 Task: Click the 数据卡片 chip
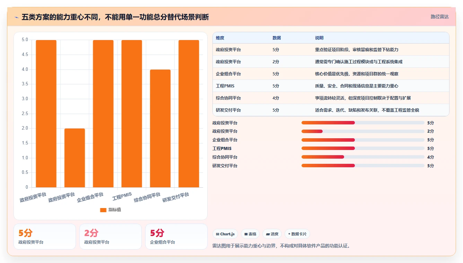[297, 234]
